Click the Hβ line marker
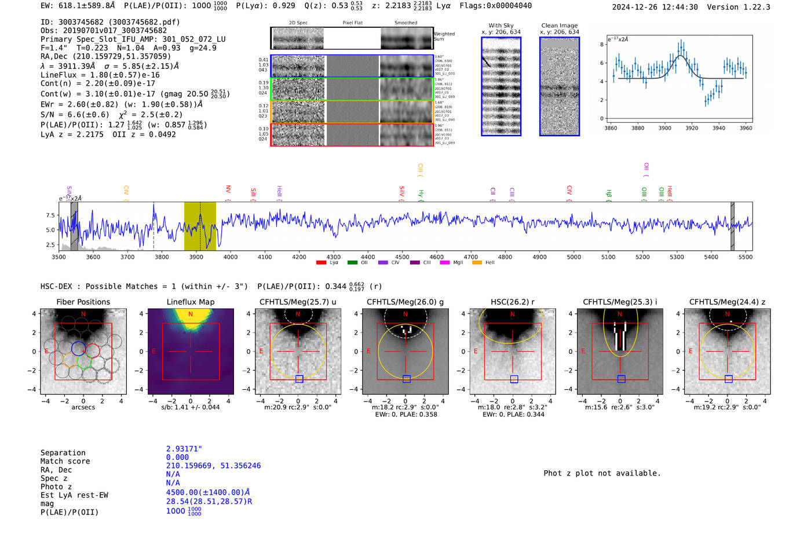Viewport: 811px width, 552px height. (609, 195)
